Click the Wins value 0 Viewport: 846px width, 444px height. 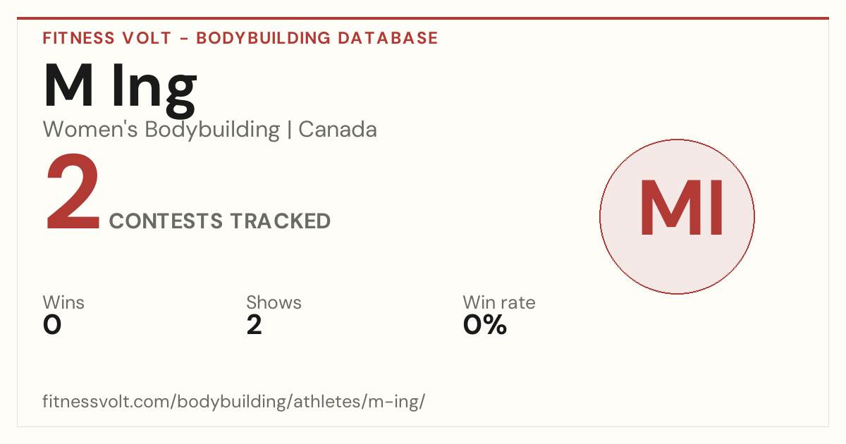click(x=52, y=325)
